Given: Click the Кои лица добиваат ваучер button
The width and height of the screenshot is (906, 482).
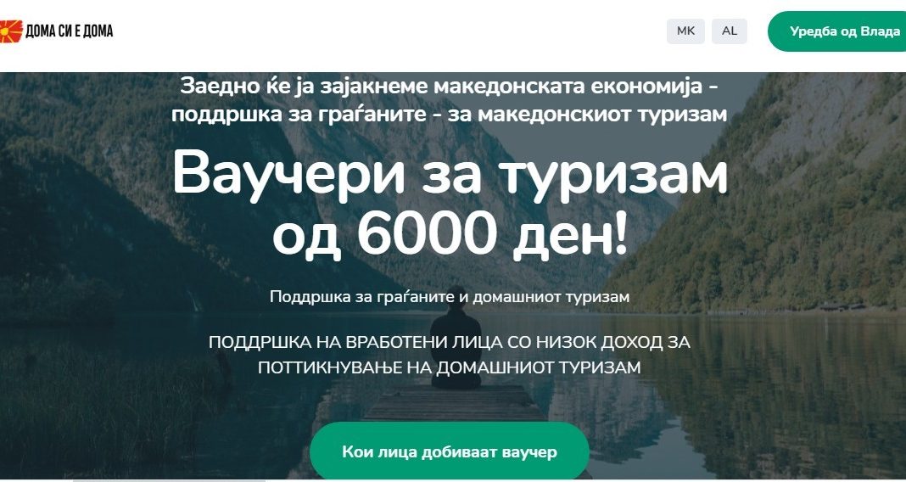Looking at the screenshot, I should (450, 452).
